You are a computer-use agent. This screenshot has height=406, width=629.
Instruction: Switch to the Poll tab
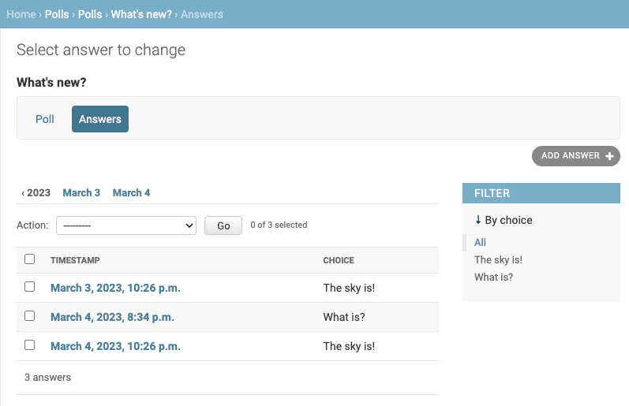pos(44,119)
